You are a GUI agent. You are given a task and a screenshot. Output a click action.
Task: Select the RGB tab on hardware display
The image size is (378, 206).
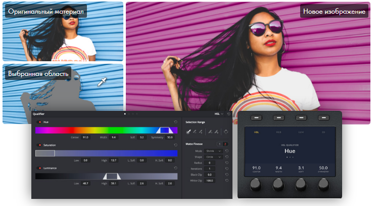tap(278, 133)
